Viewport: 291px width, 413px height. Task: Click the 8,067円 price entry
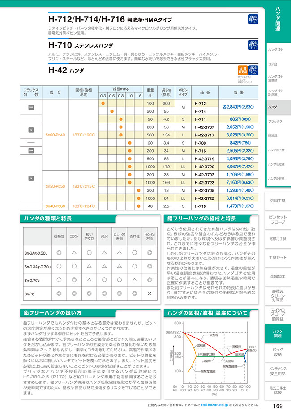point(240,166)
